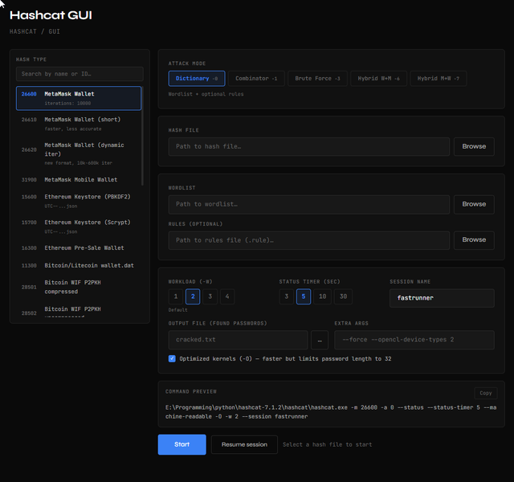
Task: Select MetaMask Wallet (dynamic iter) entry
Action: click(x=79, y=153)
